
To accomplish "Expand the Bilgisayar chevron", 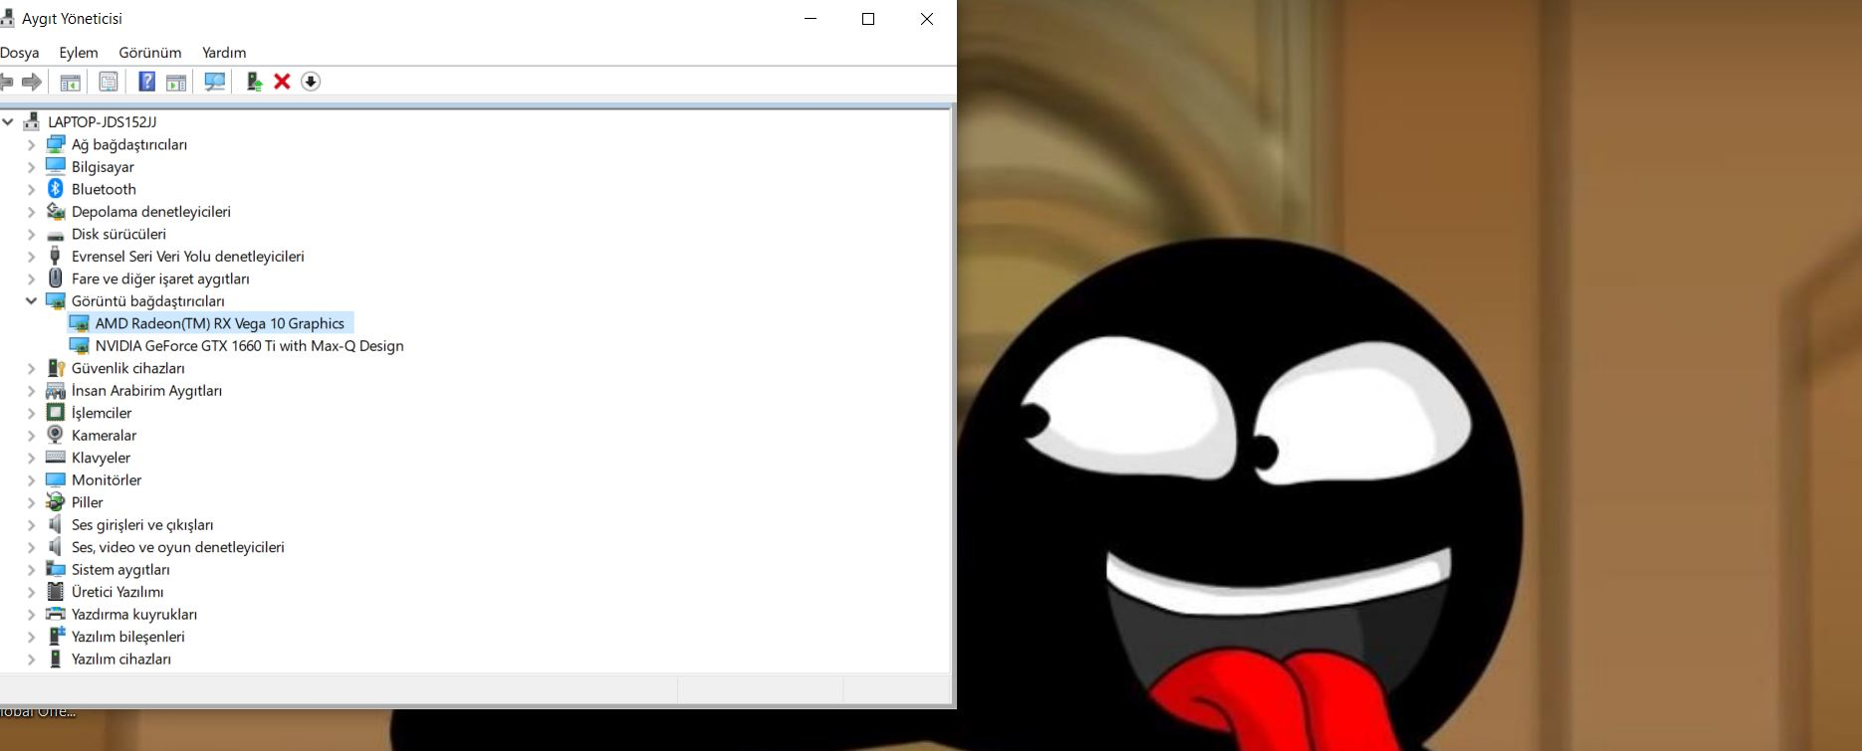I will point(31,167).
